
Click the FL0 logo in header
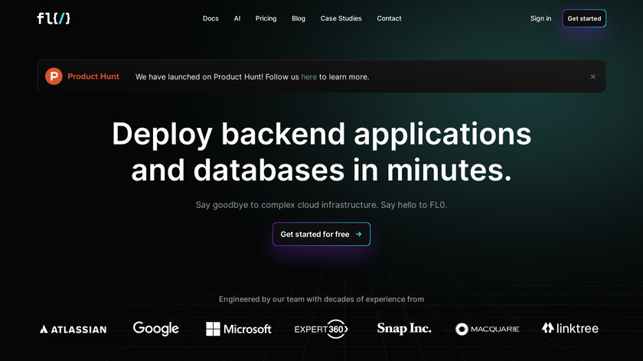54,18
